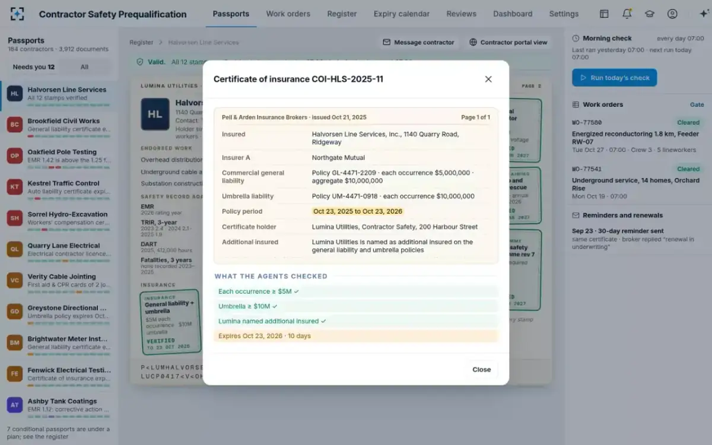The image size is (712, 445).
Task: Click the Register breadcrumb link
Action: pos(141,43)
